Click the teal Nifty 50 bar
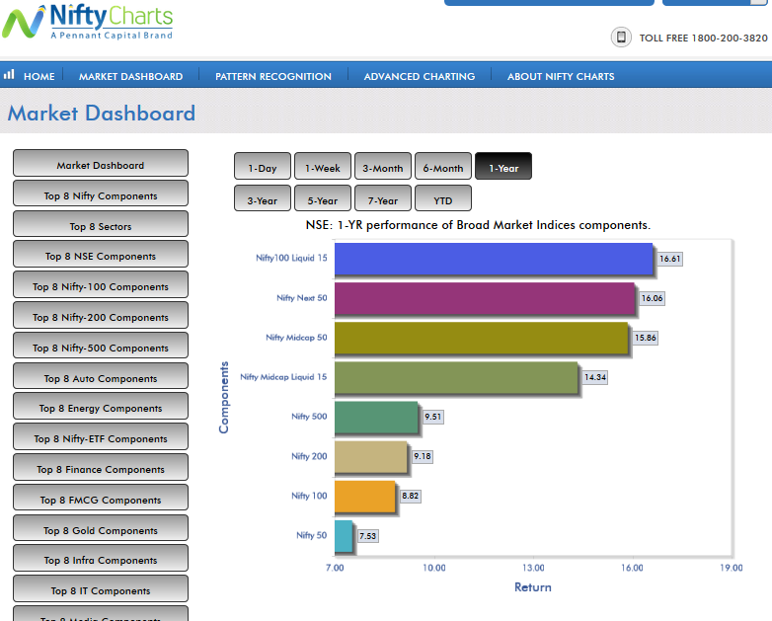The height and width of the screenshot is (621, 772). [x=345, y=536]
